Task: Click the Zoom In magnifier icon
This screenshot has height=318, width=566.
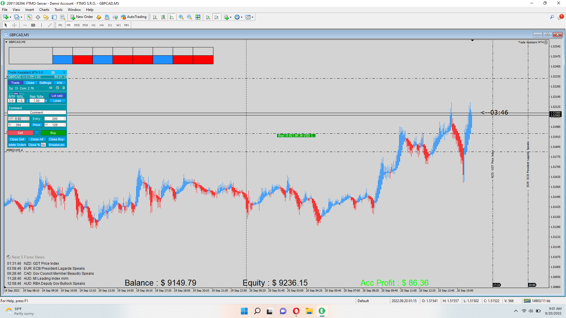Action: (x=181, y=17)
